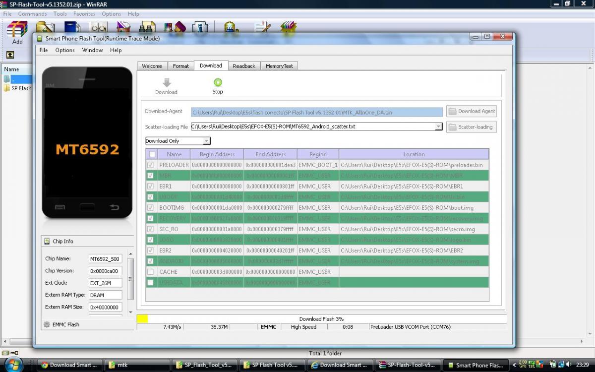
Task: Show hidden tray icons arrow
Action: click(x=514, y=365)
